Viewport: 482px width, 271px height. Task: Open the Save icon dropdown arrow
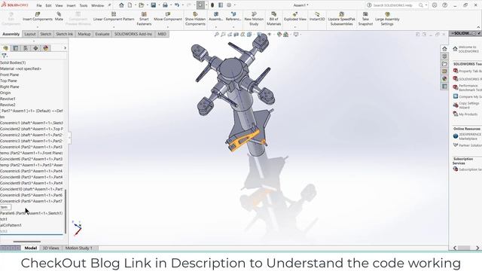158,5
